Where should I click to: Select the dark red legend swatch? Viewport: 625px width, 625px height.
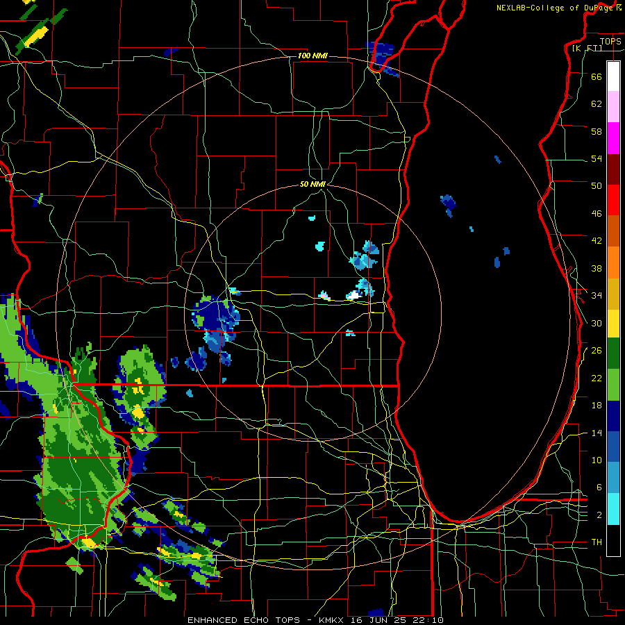click(x=613, y=169)
